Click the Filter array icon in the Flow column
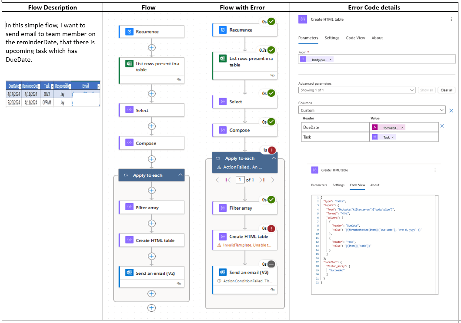 [129, 207]
